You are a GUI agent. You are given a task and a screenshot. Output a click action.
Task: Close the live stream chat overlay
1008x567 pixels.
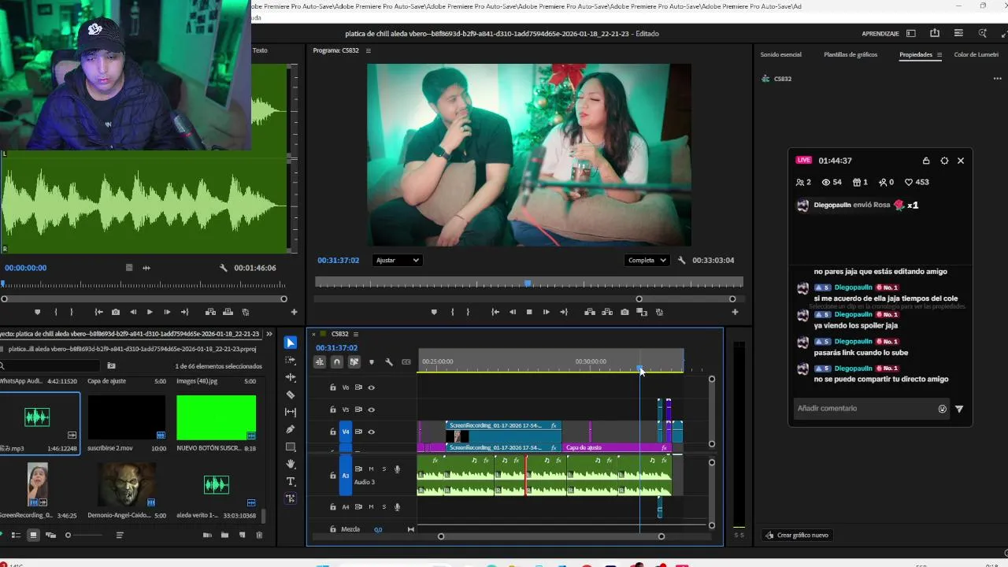pyautogui.click(x=961, y=161)
